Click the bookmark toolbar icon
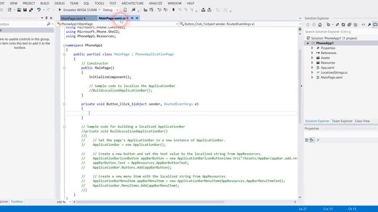 173,10
